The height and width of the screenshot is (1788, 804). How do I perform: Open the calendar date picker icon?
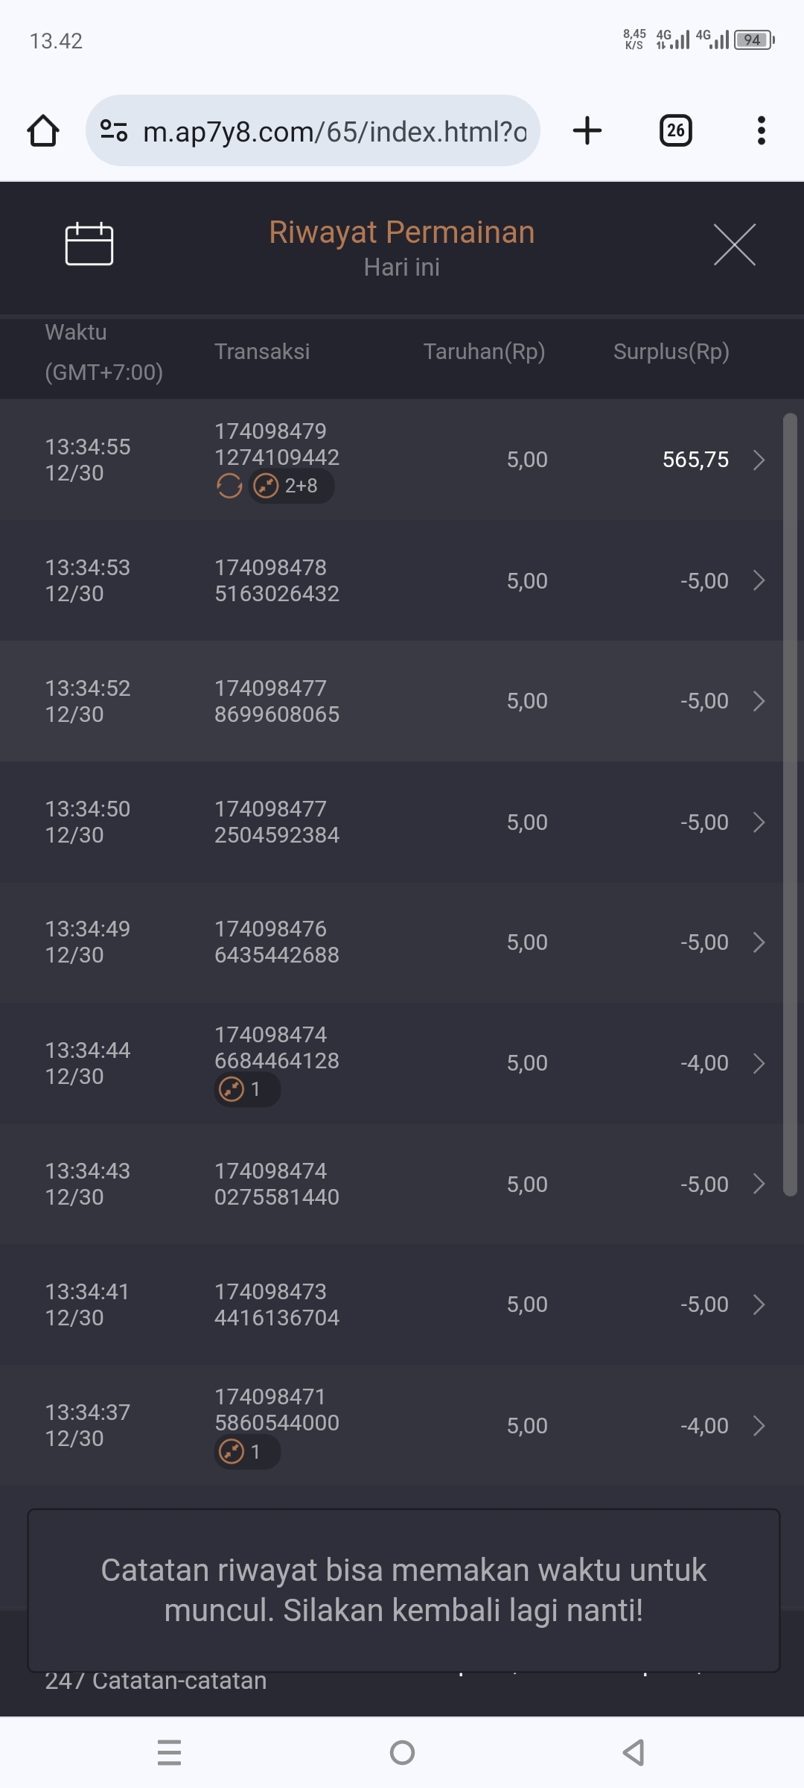(89, 244)
